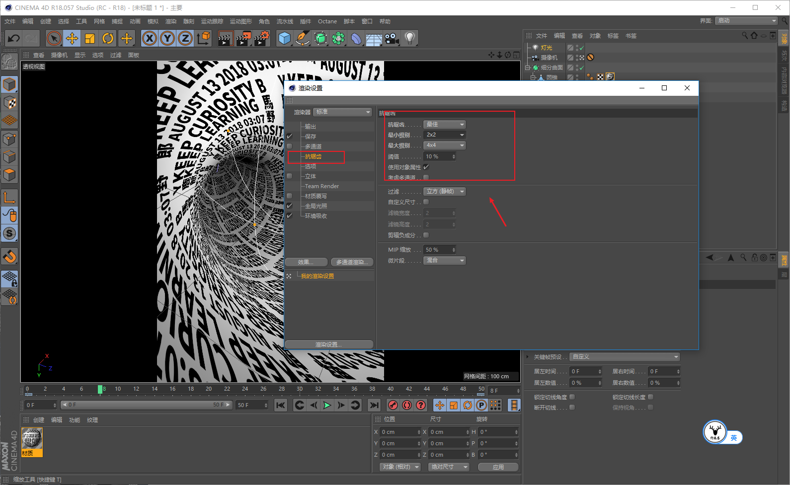The image size is (790, 485).
Task: Click the Make Editable icon
Action: (x=9, y=62)
